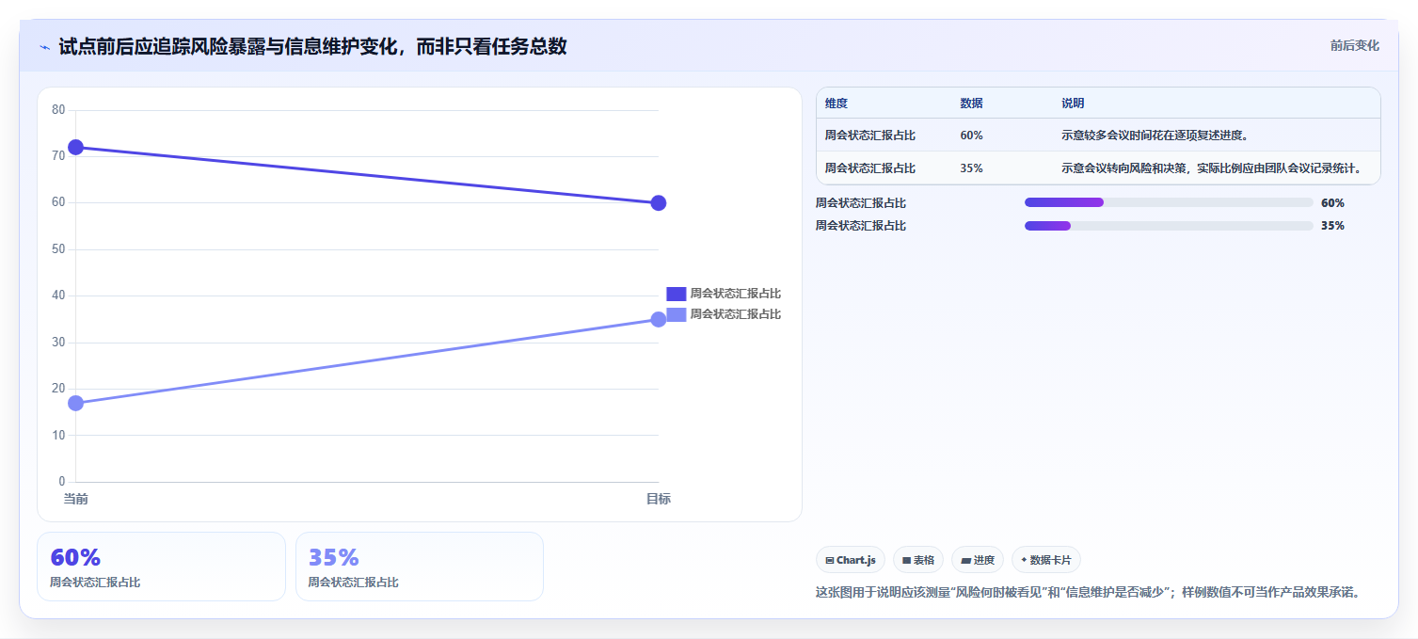Image resolution: width=1418 pixels, height=639 pixels.
Task: Select the 表格 chip
Action: tap(918, 560)
